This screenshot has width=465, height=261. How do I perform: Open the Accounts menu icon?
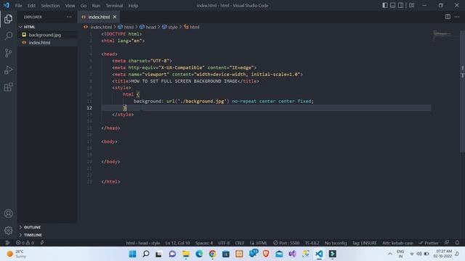point(8,213)
